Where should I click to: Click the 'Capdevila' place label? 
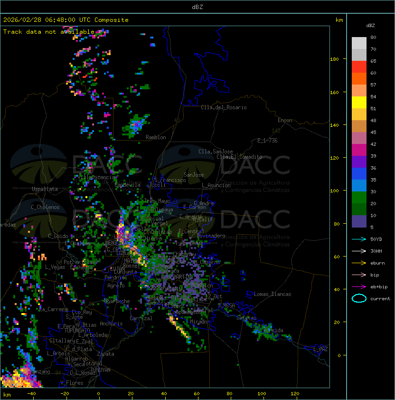pyautogui.click(x=127, y=185)
